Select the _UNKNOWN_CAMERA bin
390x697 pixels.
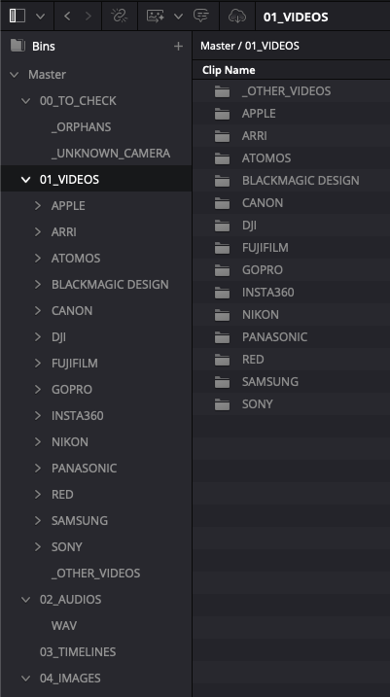[x=111, y=154]
